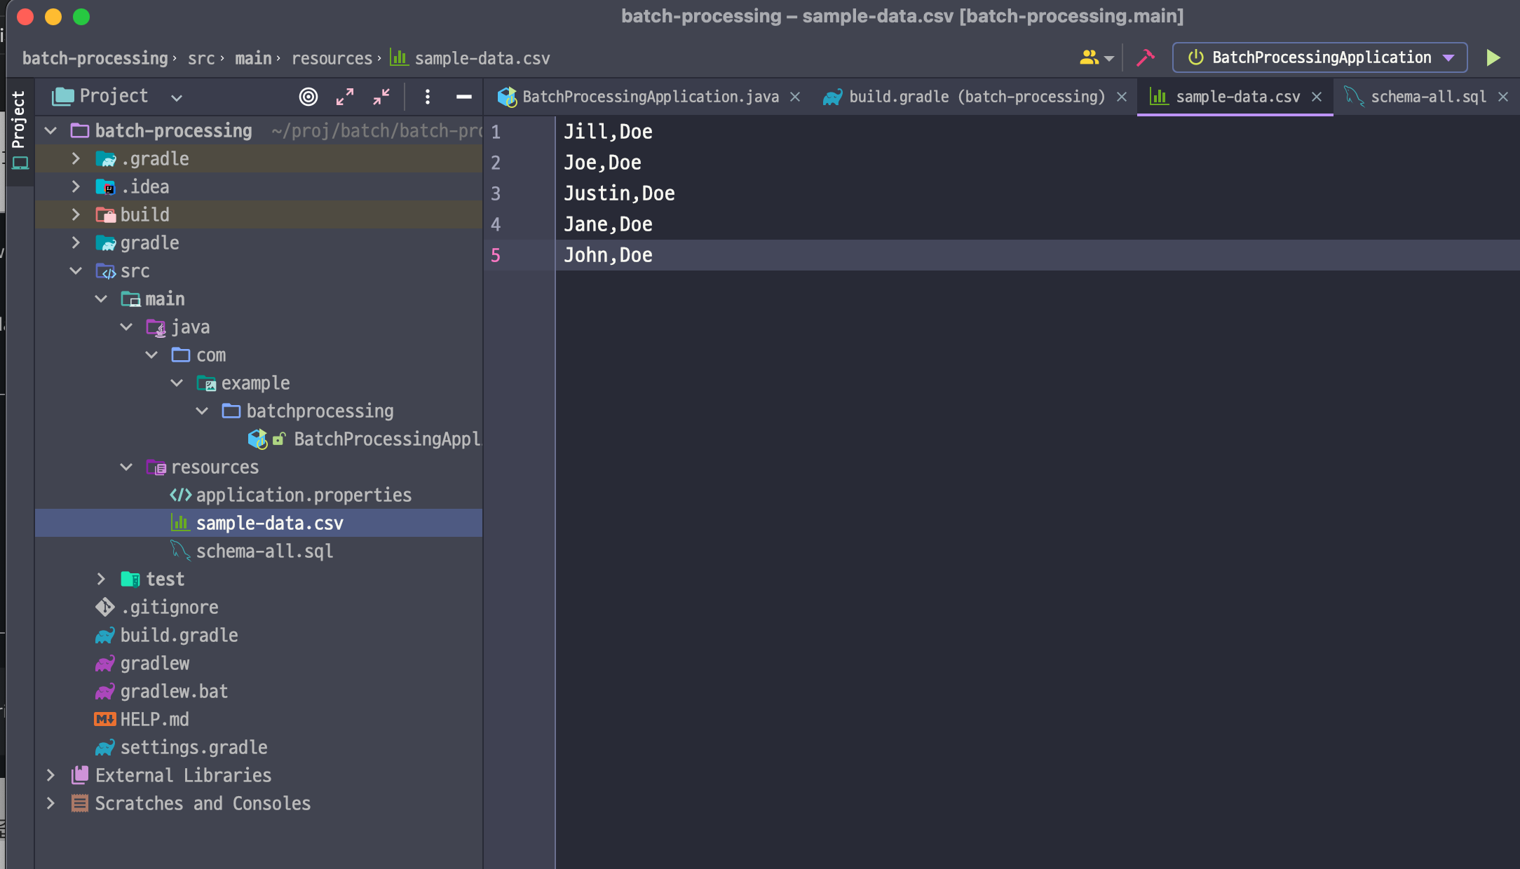Expand the test folder
Image resolution: width=1520 pixels, height=869 pixels.
coord(101,579)
